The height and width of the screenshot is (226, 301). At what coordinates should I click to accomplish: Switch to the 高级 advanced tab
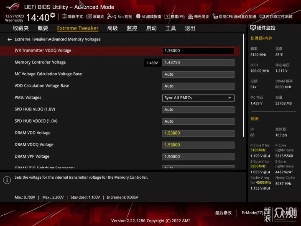pos(112,28)
